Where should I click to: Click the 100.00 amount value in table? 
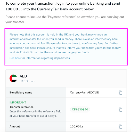77,127
